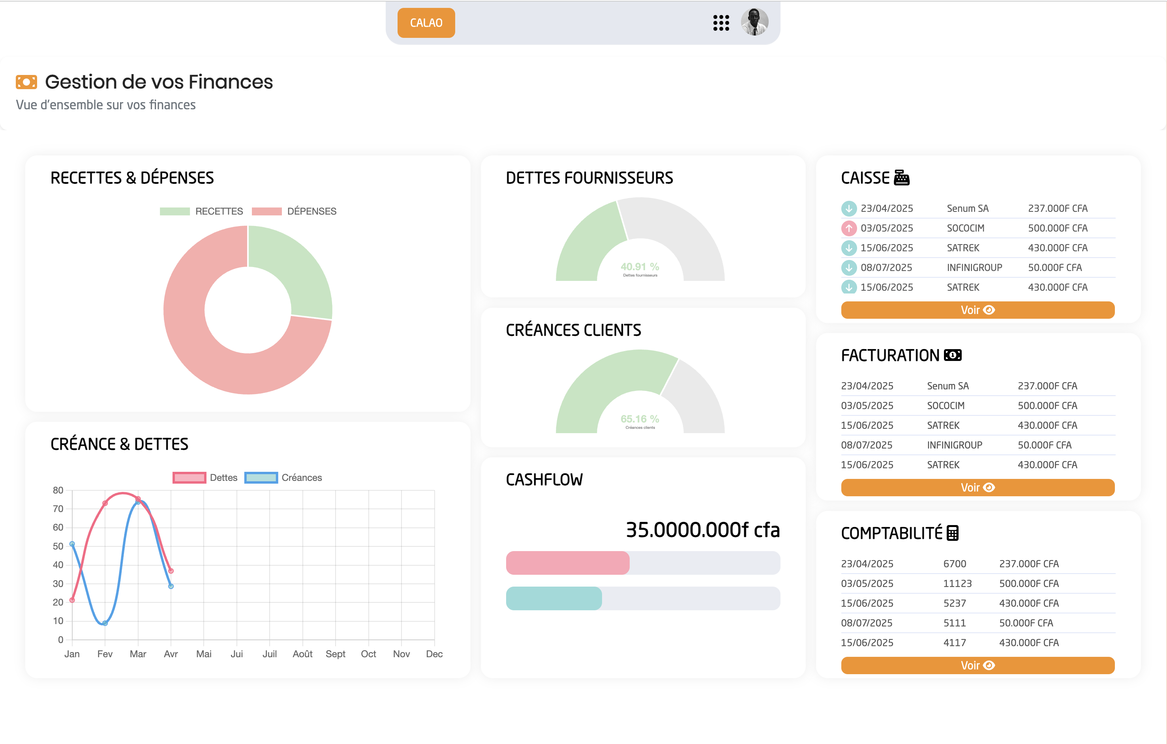Click the banknote icon next to FACTURATION

(952, 355)
